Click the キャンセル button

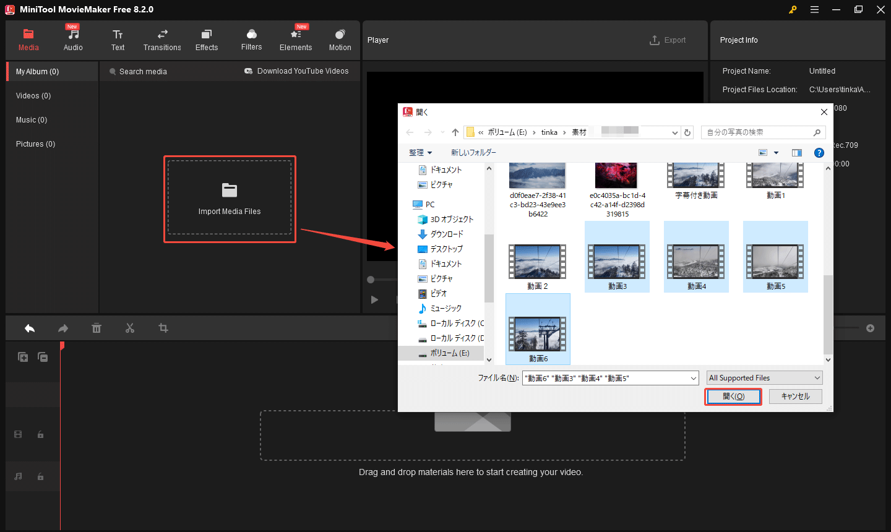tap(795, 397)
